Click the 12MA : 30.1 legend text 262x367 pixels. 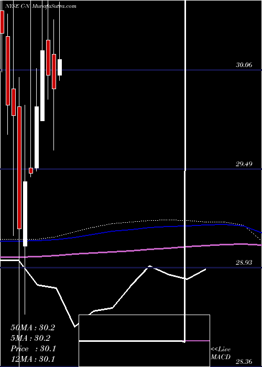pyautogui.click(x=32, y=359)
